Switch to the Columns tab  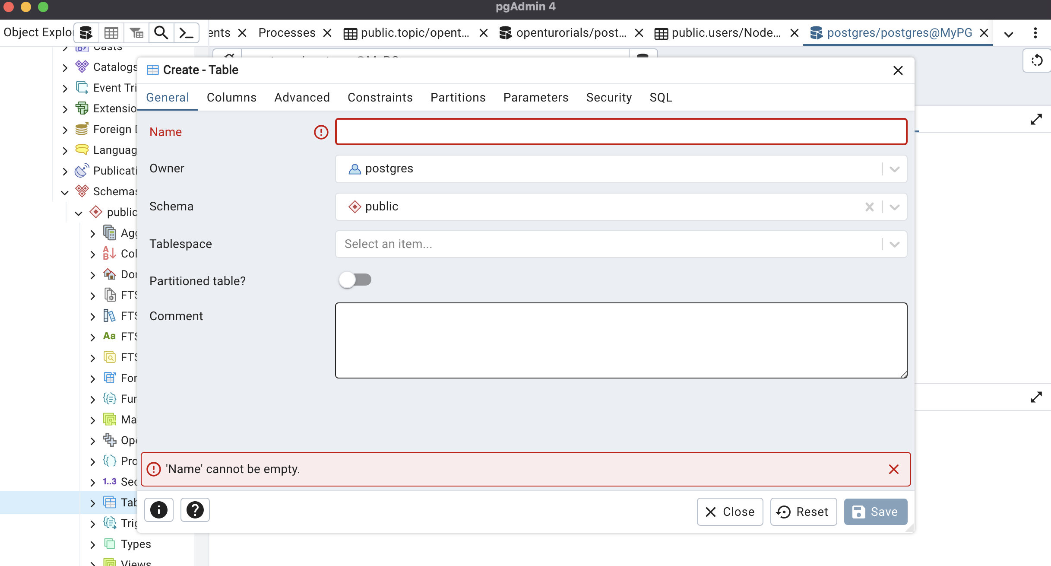231,98
